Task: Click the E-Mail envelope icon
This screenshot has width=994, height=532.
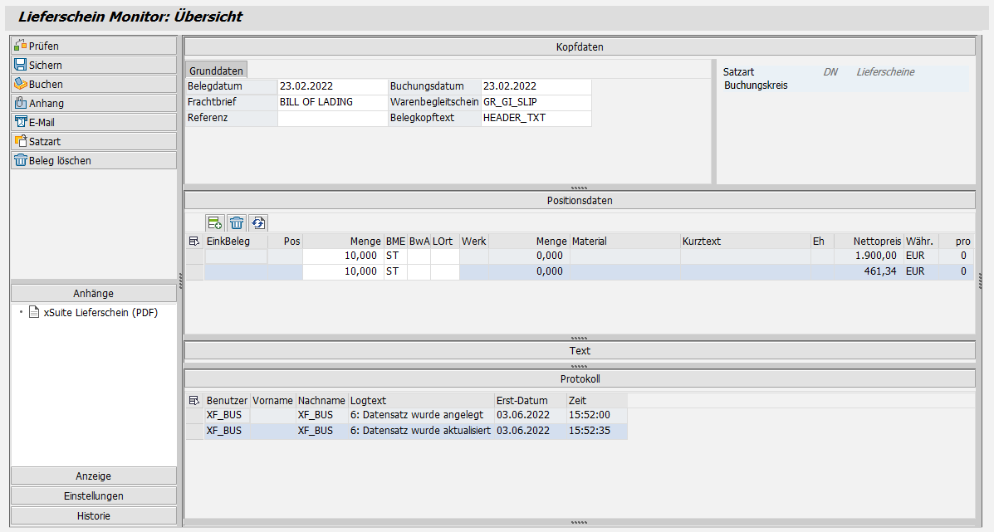Action: (21, 121)
